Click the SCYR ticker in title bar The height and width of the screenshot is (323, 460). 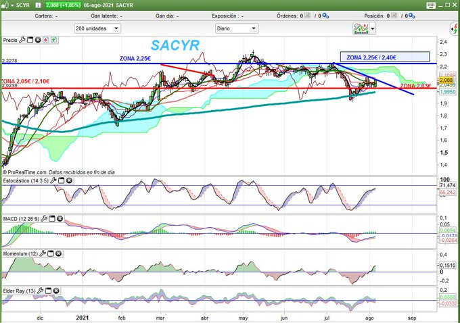click(x=22, y=5)
